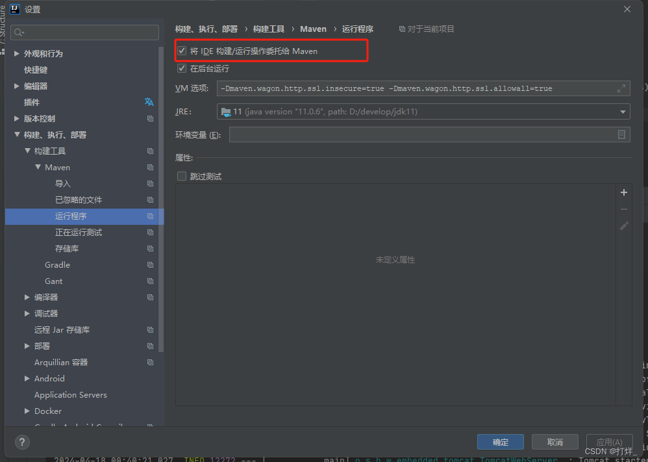Expand the 编译器 tree node

pyautogui.click(x=27, y=297)
